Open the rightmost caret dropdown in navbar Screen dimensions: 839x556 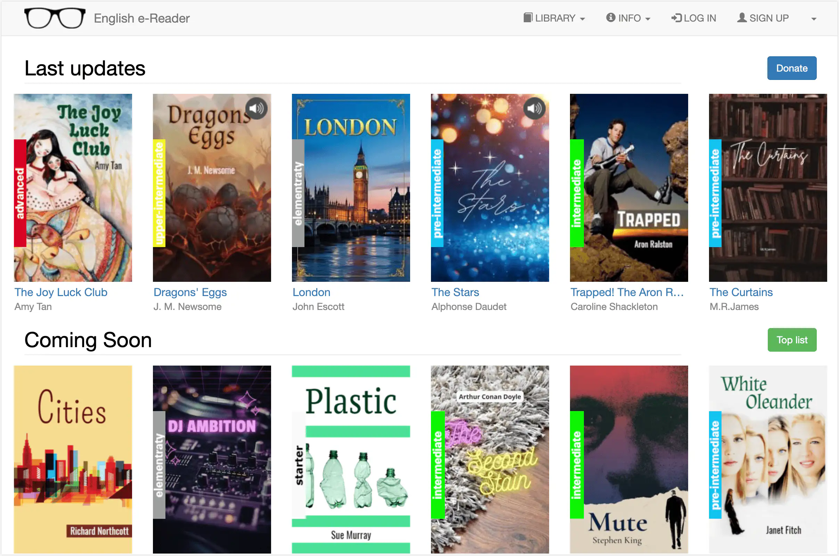[814, 19]
